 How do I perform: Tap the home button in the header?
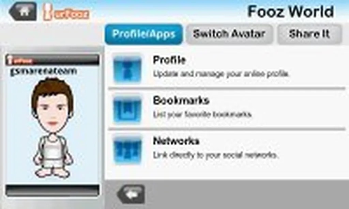coord(23,12)
